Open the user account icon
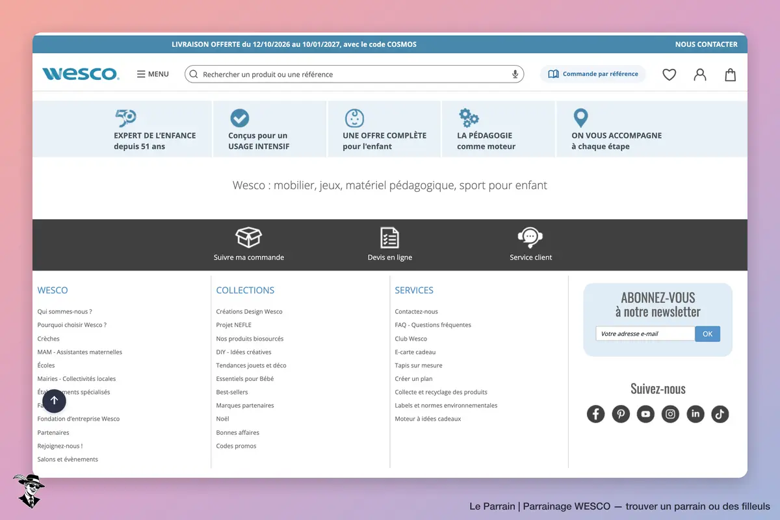This screenshot has height=520, width=780. coord(700,75)
